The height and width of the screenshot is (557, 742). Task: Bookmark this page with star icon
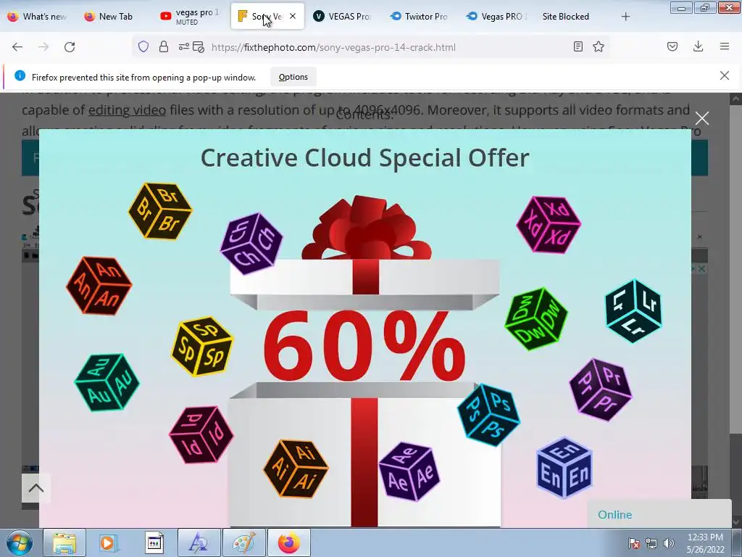coord(599,46)
